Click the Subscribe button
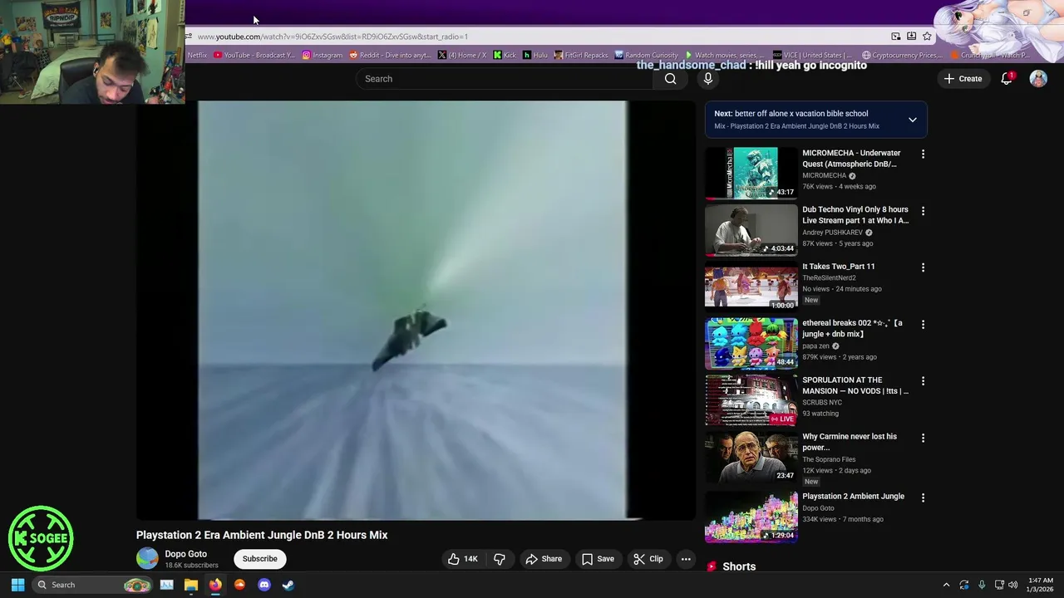Viewport: 1064px width, 598px height. click(x=260, y=559)
